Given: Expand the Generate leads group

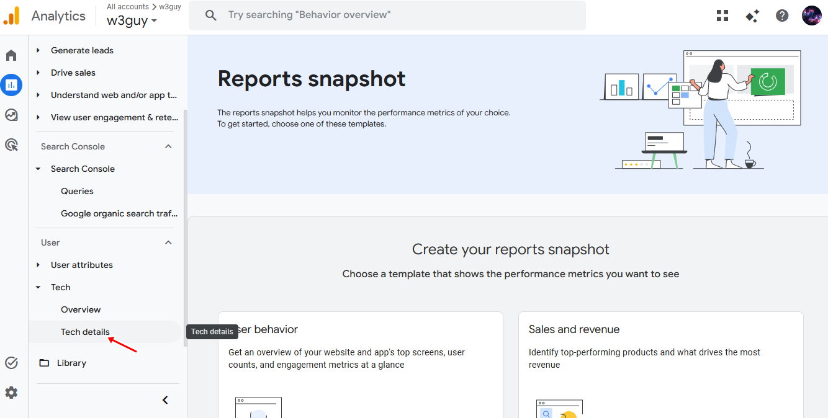Looking at the screenshot, I should pos(38,50).
